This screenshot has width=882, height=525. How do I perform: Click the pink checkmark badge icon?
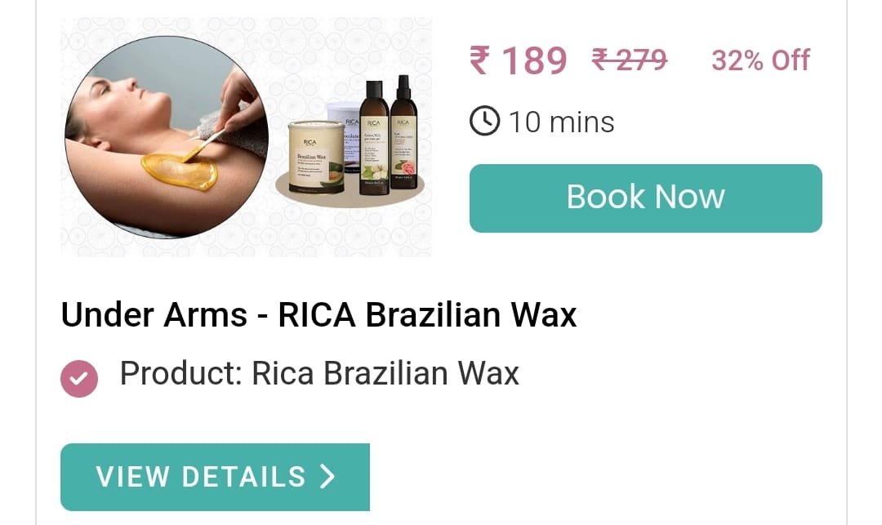pos(78,378)
